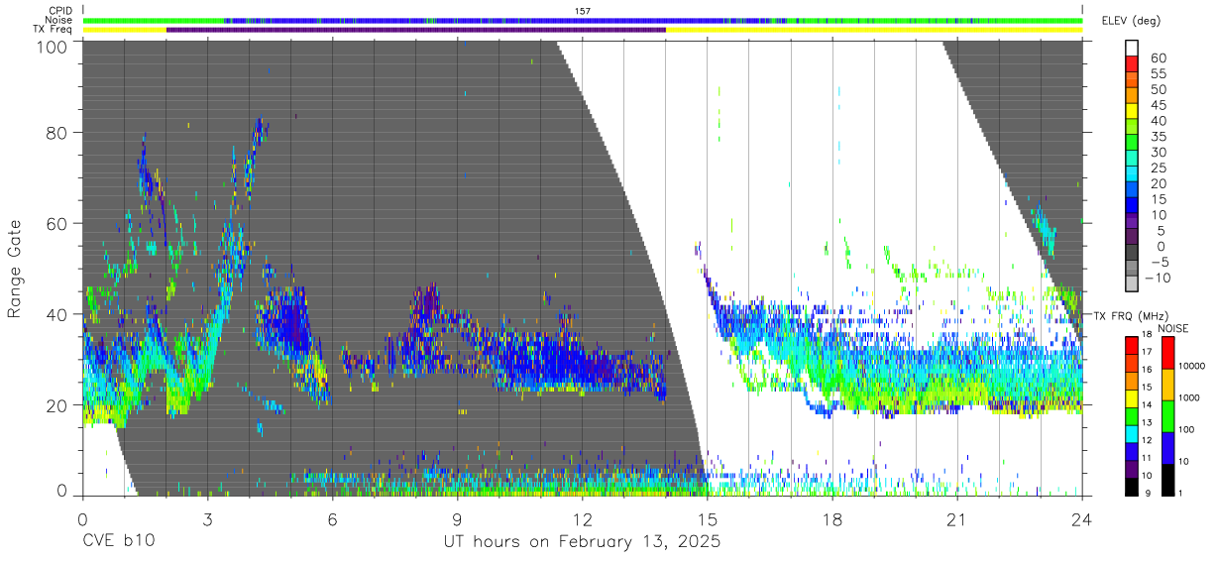Click the CPID value 157
1217x562 pixels.
pyautogui.click(x=583, y=10)
